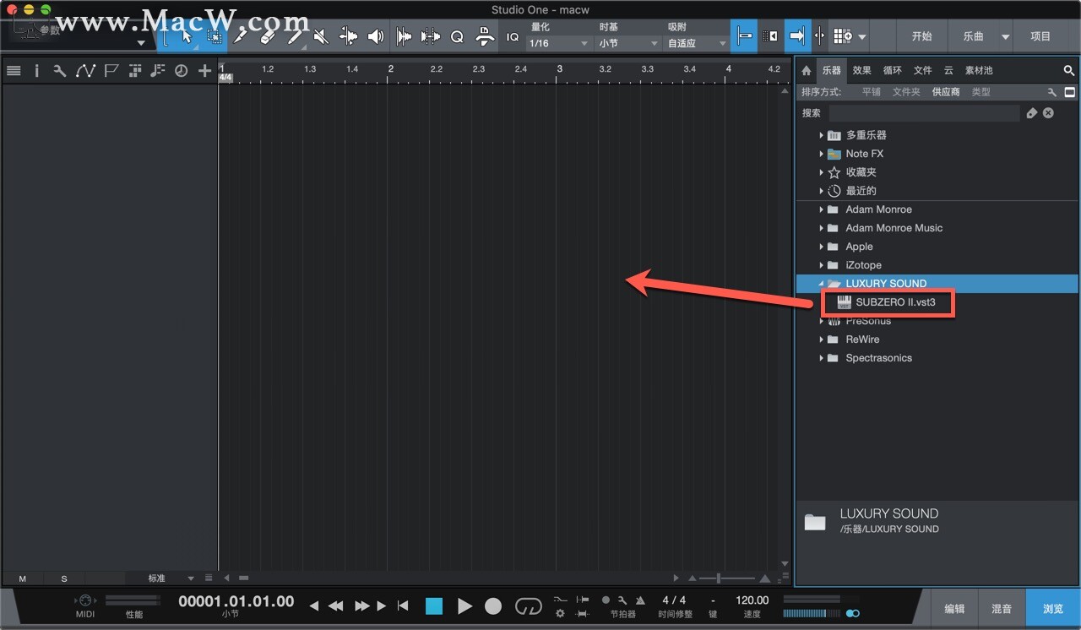This screenshot has width=1081, height=630.
Task: Toggle the metronome icon
Action: pyautogui.click(x=640, y=600)
